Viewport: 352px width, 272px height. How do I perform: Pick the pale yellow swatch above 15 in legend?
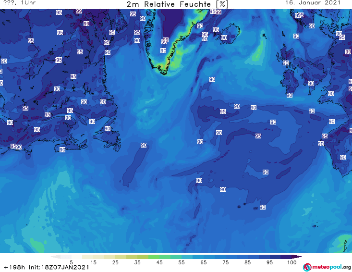87,257
